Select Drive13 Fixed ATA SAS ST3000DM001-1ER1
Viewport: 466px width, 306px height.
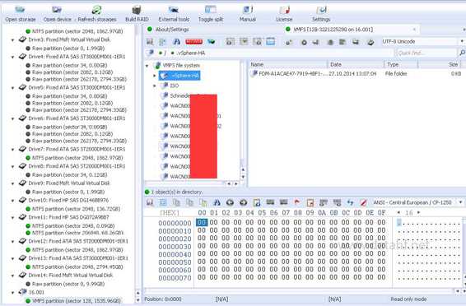(78, 258)
